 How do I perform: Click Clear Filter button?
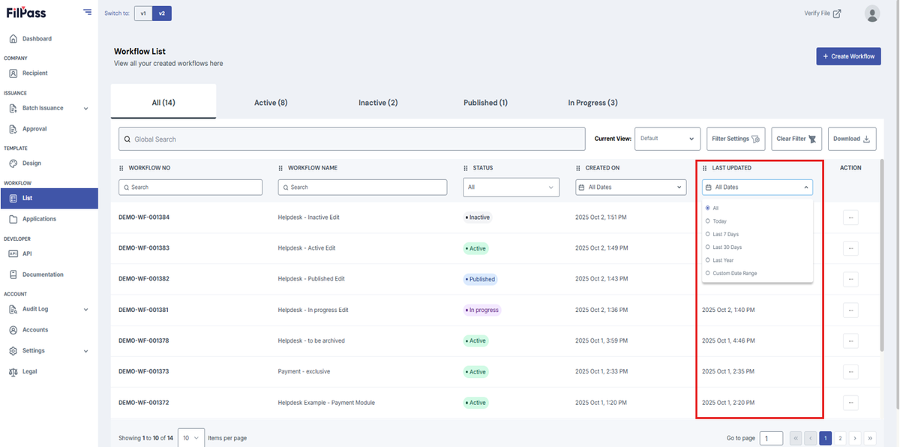click(796, 139)
